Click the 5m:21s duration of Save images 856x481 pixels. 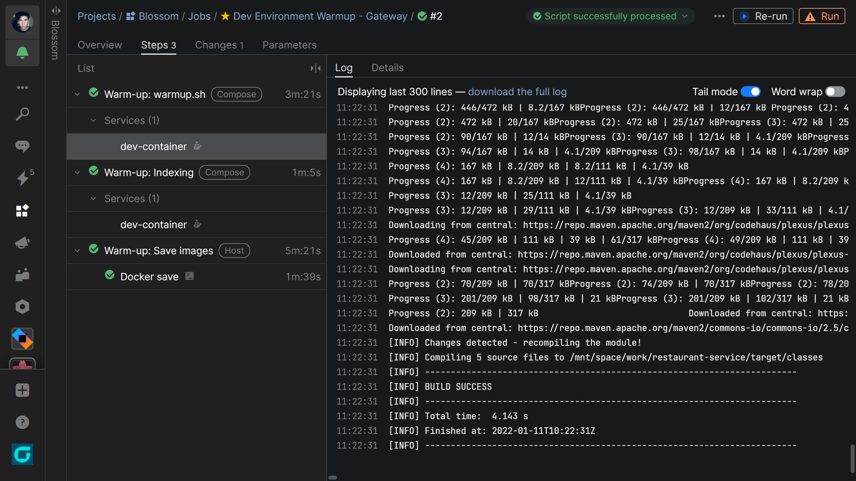[x=303, y=251]
